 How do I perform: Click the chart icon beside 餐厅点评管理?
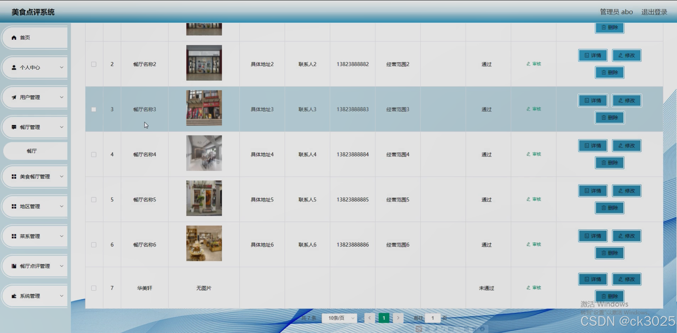[14, 266]
